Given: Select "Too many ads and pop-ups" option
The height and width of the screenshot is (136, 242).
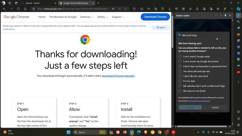Looking at the screenshot, I should click(x=194, y=71).
